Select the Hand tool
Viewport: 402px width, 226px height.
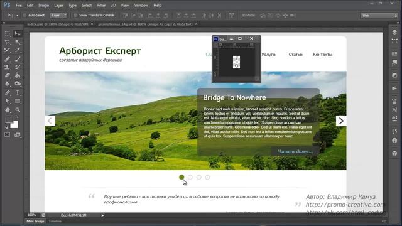[x=7, y=110]
